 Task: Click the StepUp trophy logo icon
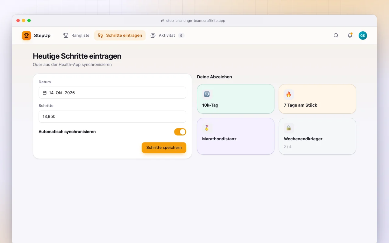(26, 36)
